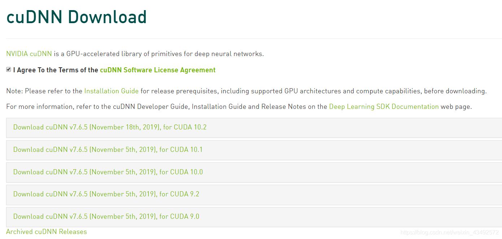Open the Deep Learning SDK Documentation link
Image resolution: width=502 pixels, height=239 pixels.
click(x=384, y=107)
